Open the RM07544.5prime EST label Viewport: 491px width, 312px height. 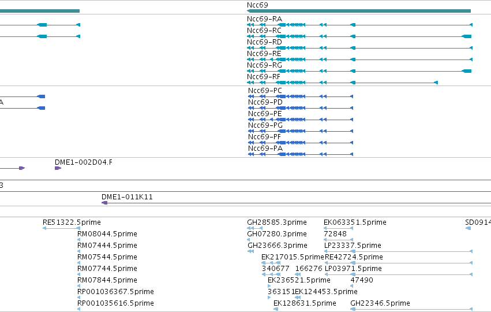pos(107,257)
